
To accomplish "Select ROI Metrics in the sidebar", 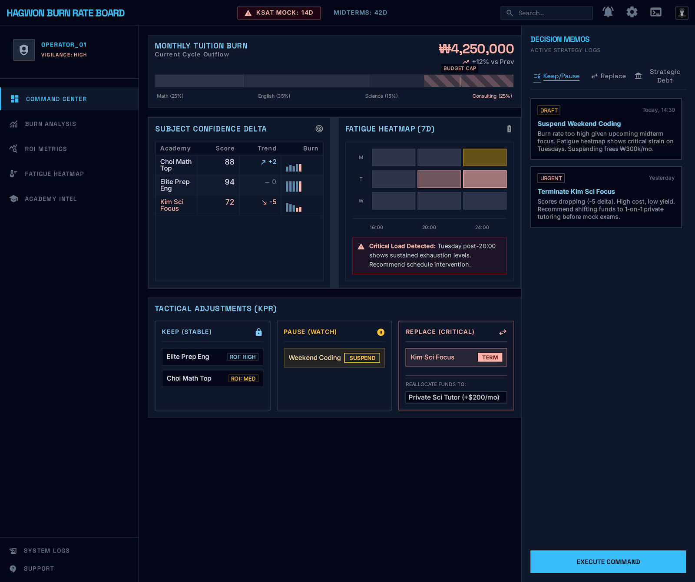I will (x=46, y=149).
